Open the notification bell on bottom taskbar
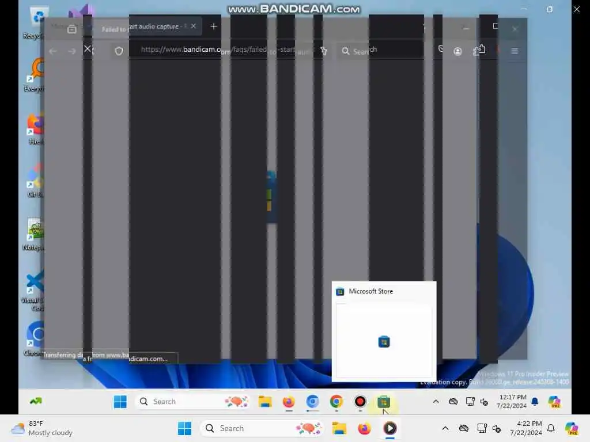 [551, 428]
